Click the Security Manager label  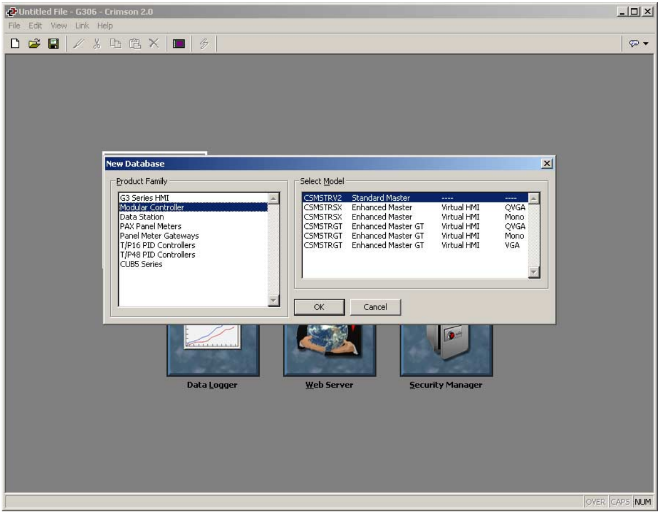446,385
